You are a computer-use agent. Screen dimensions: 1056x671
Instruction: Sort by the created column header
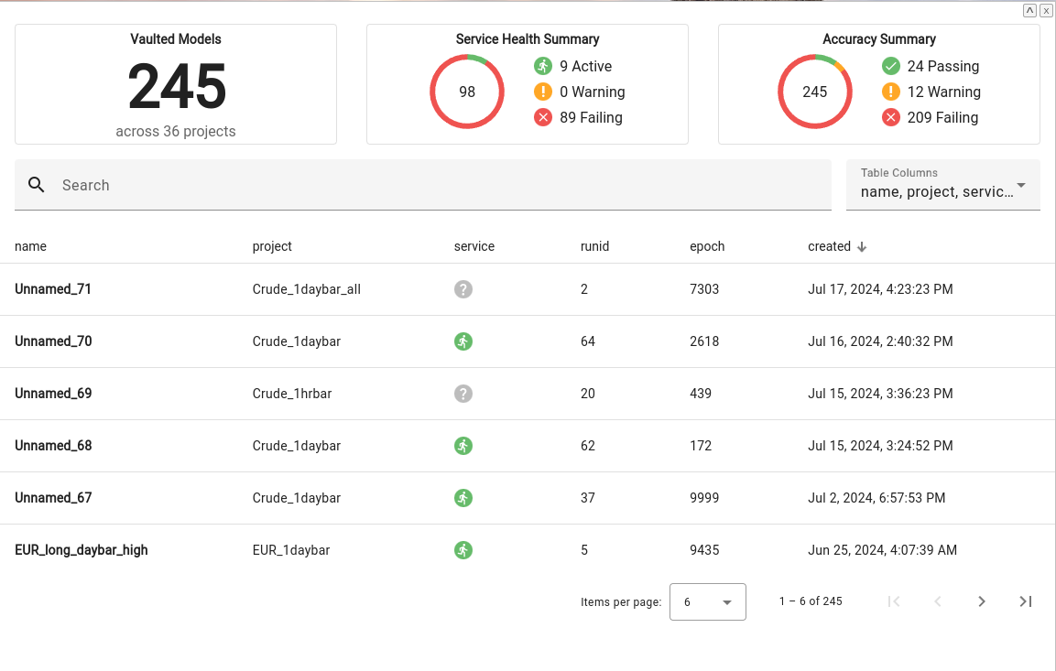(829, 246)
